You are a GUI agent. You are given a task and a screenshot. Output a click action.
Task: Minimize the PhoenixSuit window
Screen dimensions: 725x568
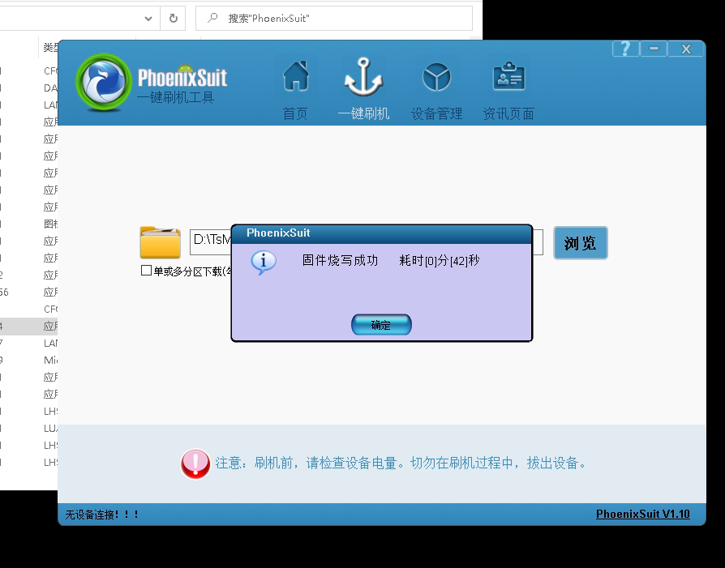pyautogui.click(x=654, y=48)
